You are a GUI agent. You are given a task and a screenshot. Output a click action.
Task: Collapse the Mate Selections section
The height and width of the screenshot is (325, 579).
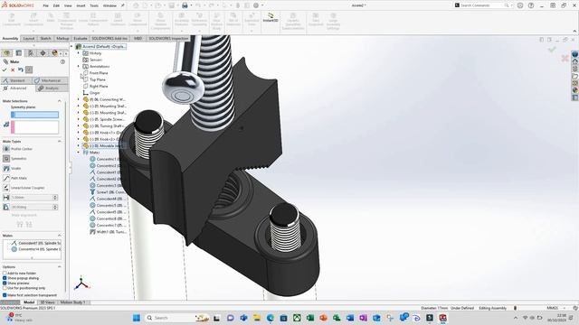tap(59, 101)
